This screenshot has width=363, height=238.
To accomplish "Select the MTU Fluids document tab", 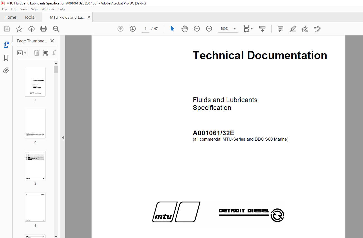I will click(67, 17).
